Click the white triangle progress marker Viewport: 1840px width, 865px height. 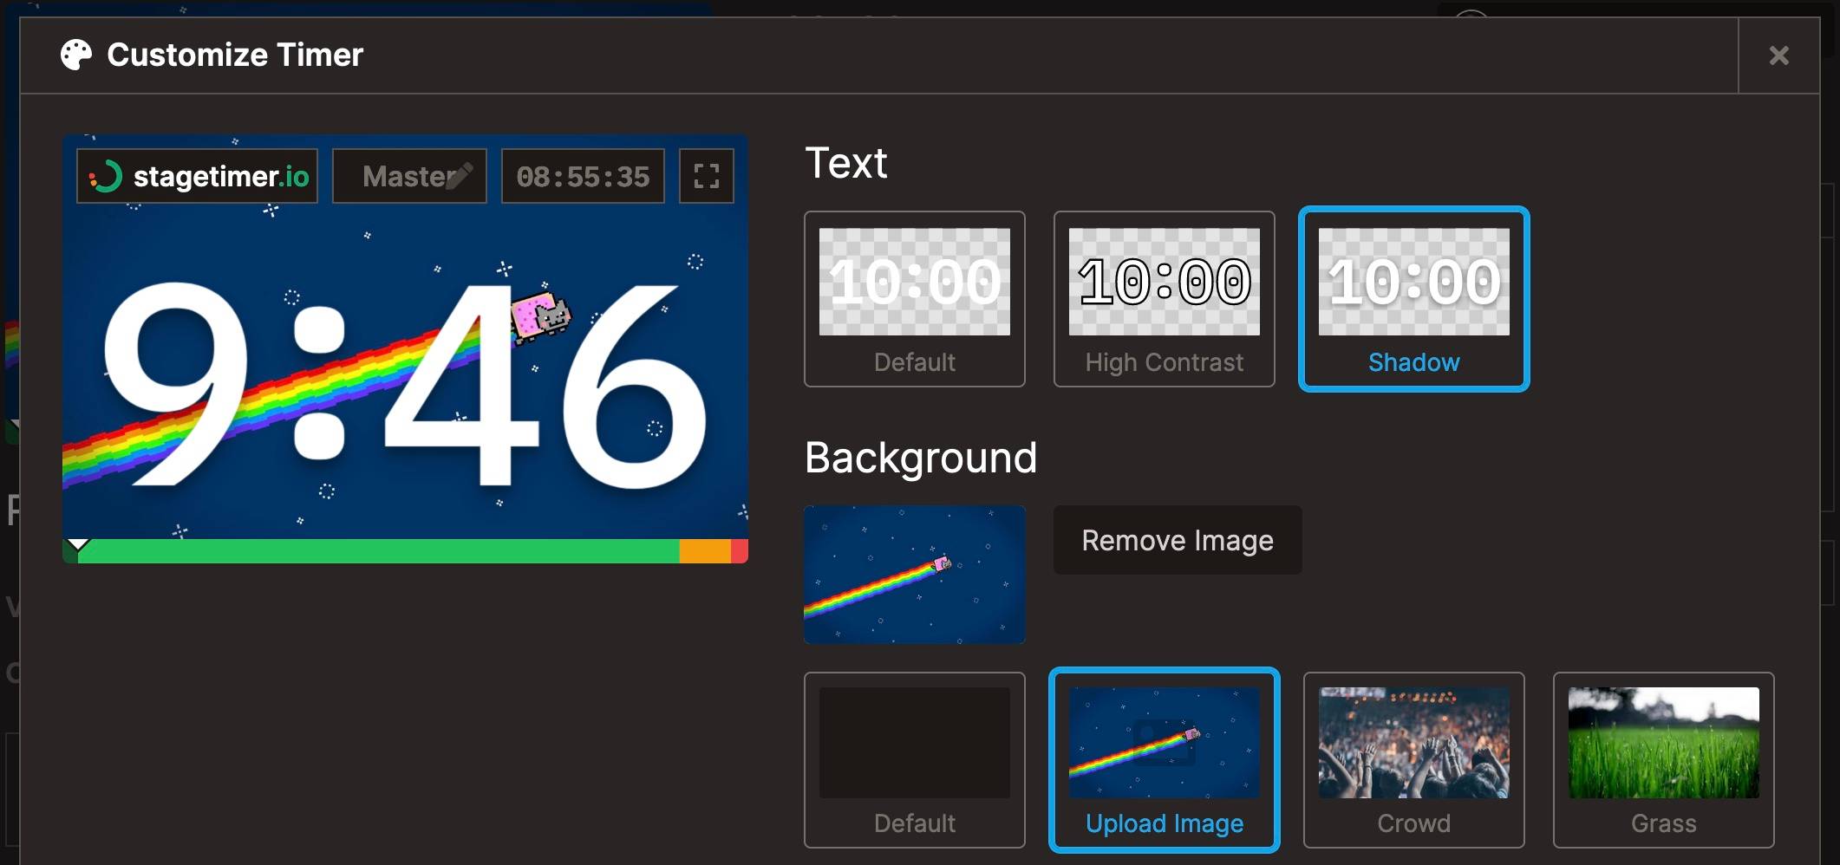[x=78, y=544]
